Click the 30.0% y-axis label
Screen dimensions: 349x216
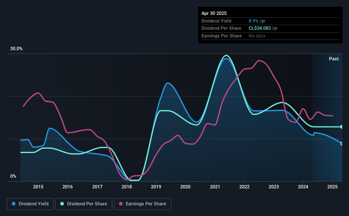[16, 49]
